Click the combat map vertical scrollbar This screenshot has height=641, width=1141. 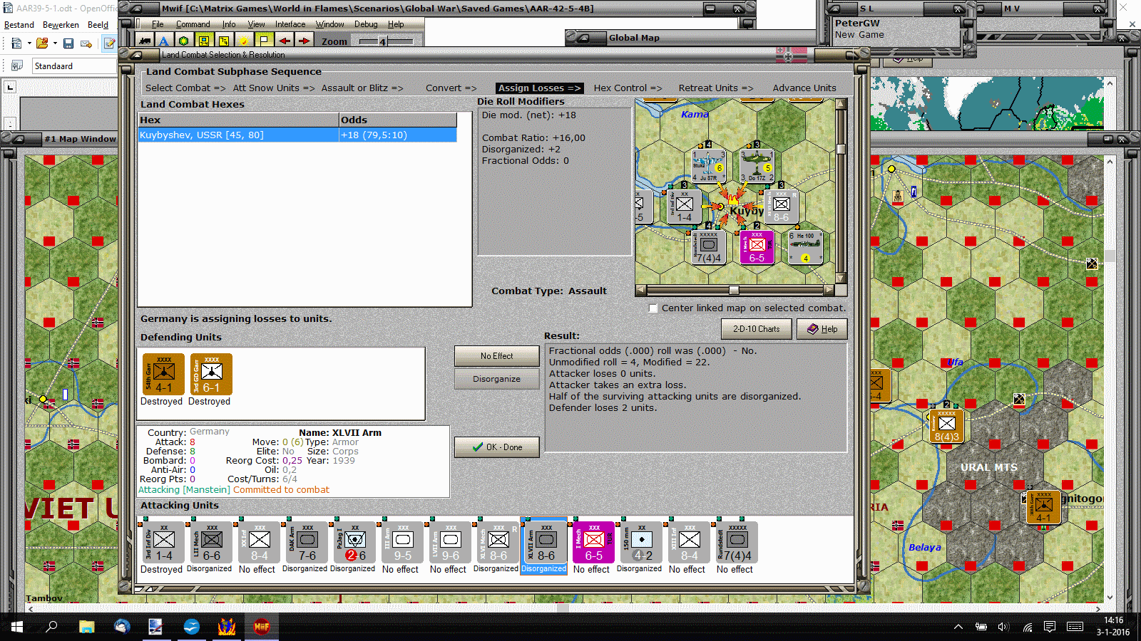tap(841, 191)
